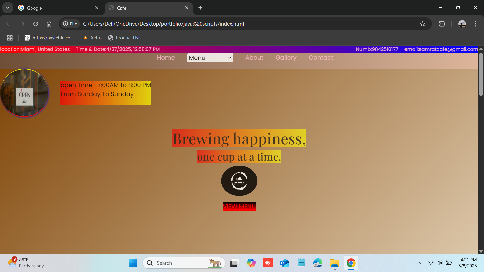Open the Xetto bookmark

click(x=93, y=38)
